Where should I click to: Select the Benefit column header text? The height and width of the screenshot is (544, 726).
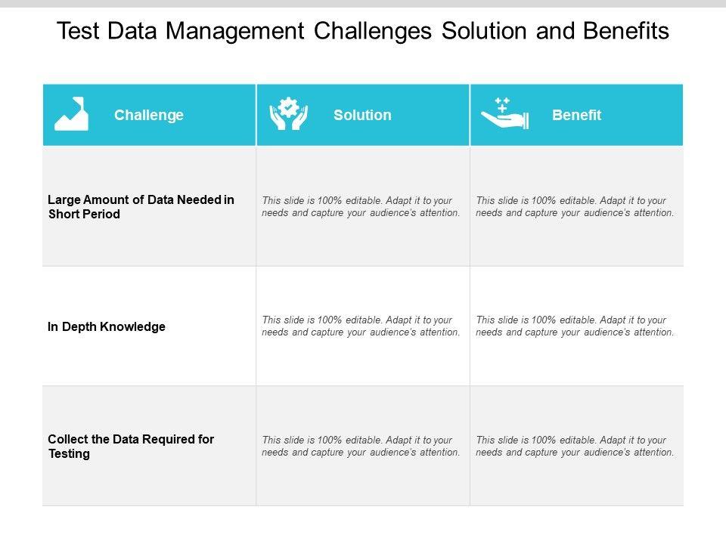(x=576, y=116)
